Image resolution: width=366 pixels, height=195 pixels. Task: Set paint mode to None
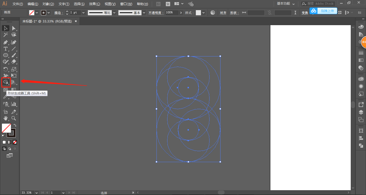(x=15, y=142)
